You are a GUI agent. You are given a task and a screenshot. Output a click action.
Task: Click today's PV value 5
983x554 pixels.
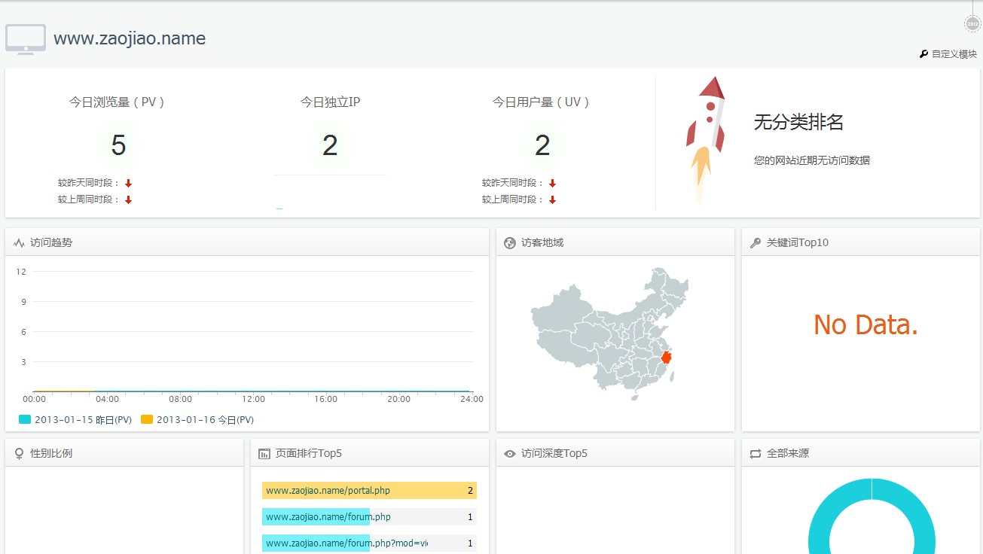(x=118, y=145)
